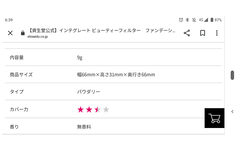Expand the side panel chevron arrow
Image resolution: width=238 pixels, height=158 pixels.
click(x=232, y=111)
